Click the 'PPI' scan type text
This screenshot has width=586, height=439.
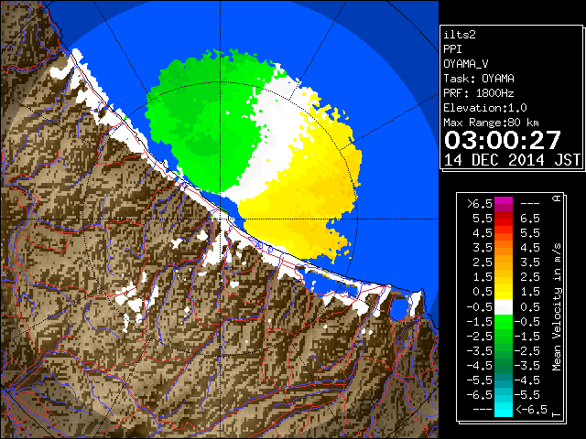click(452, 49)
